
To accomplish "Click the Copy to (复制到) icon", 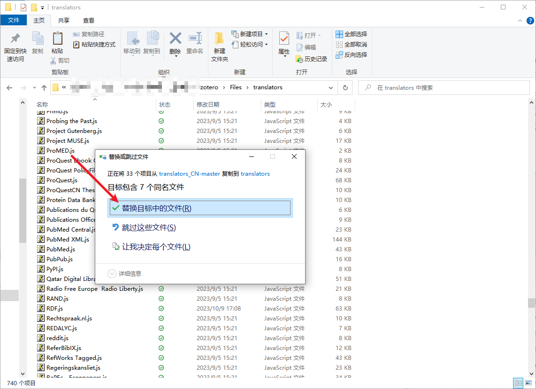I will coord(152,43).
